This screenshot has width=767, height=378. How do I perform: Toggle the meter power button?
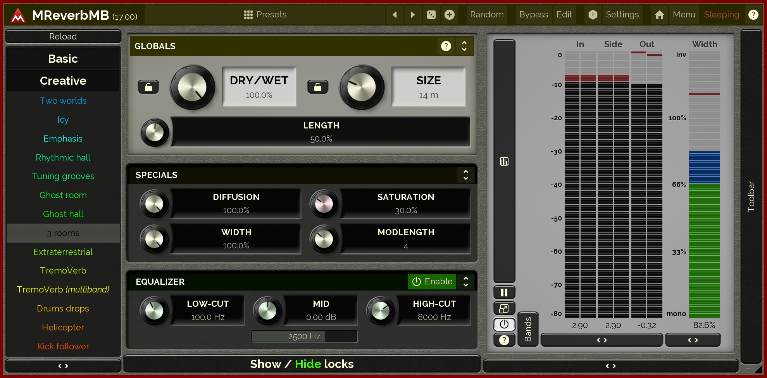pyautogui.click(x=504, y=324)
